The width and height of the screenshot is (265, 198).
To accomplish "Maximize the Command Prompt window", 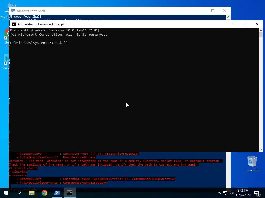I will pos(245,24).
